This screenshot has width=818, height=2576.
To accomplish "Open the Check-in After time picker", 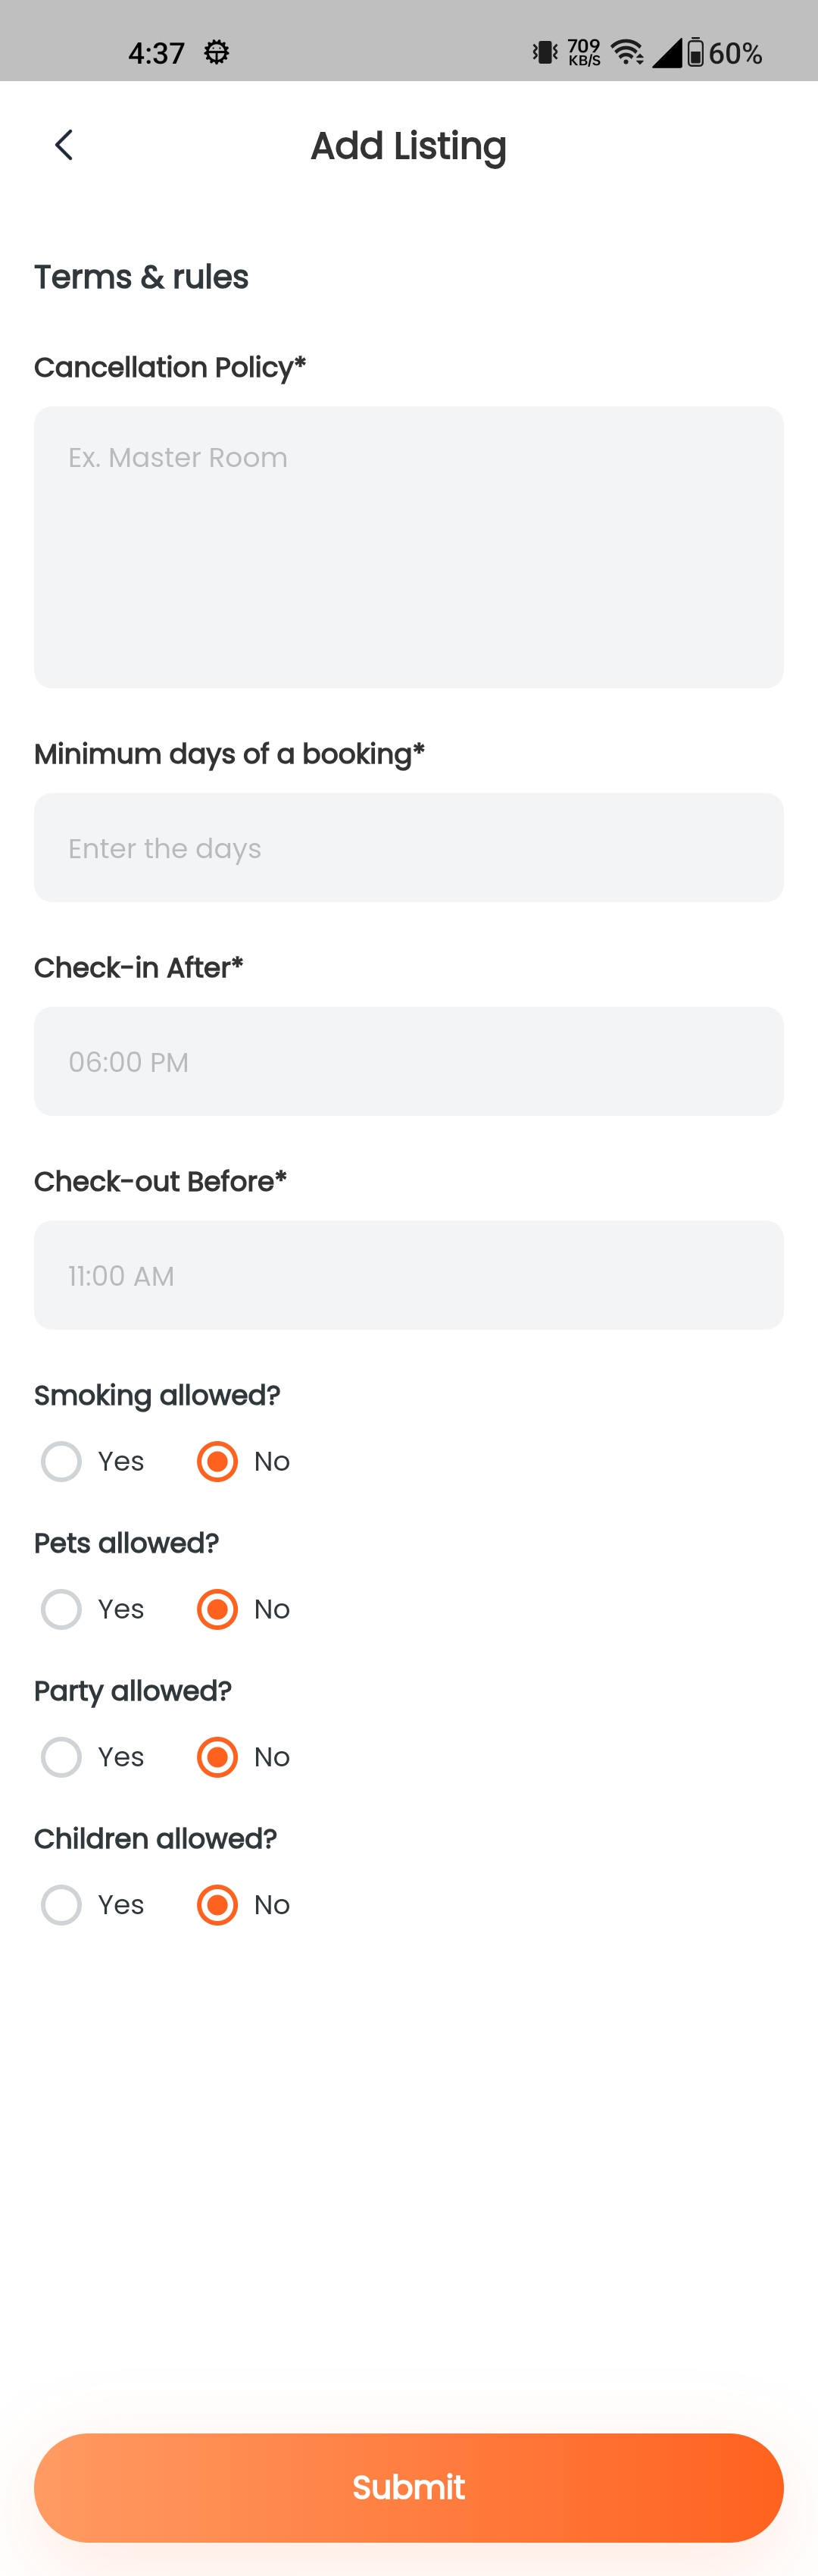I will (x=408, y=1061).
